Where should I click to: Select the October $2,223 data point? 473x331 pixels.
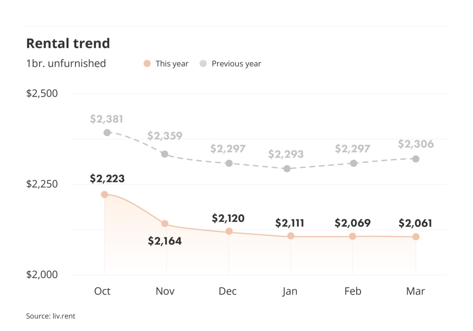[x=104, y=195]
